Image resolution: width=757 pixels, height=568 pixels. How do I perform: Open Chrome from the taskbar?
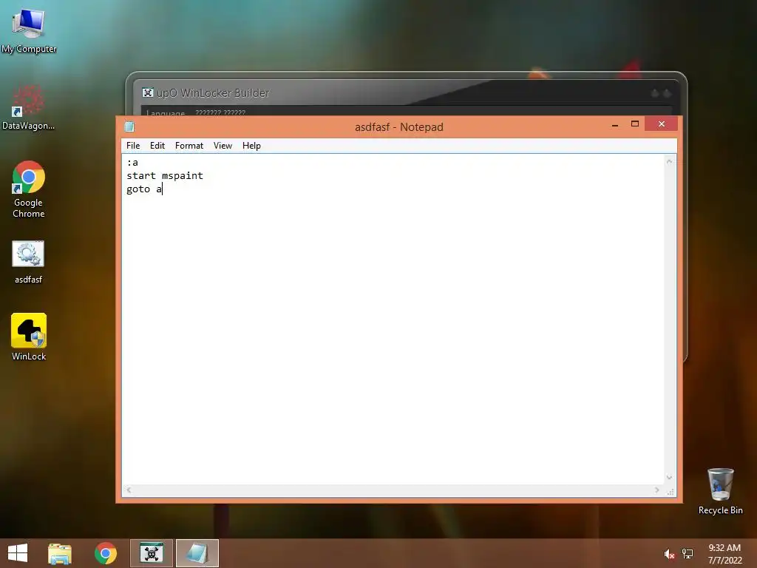pos(106,553)
